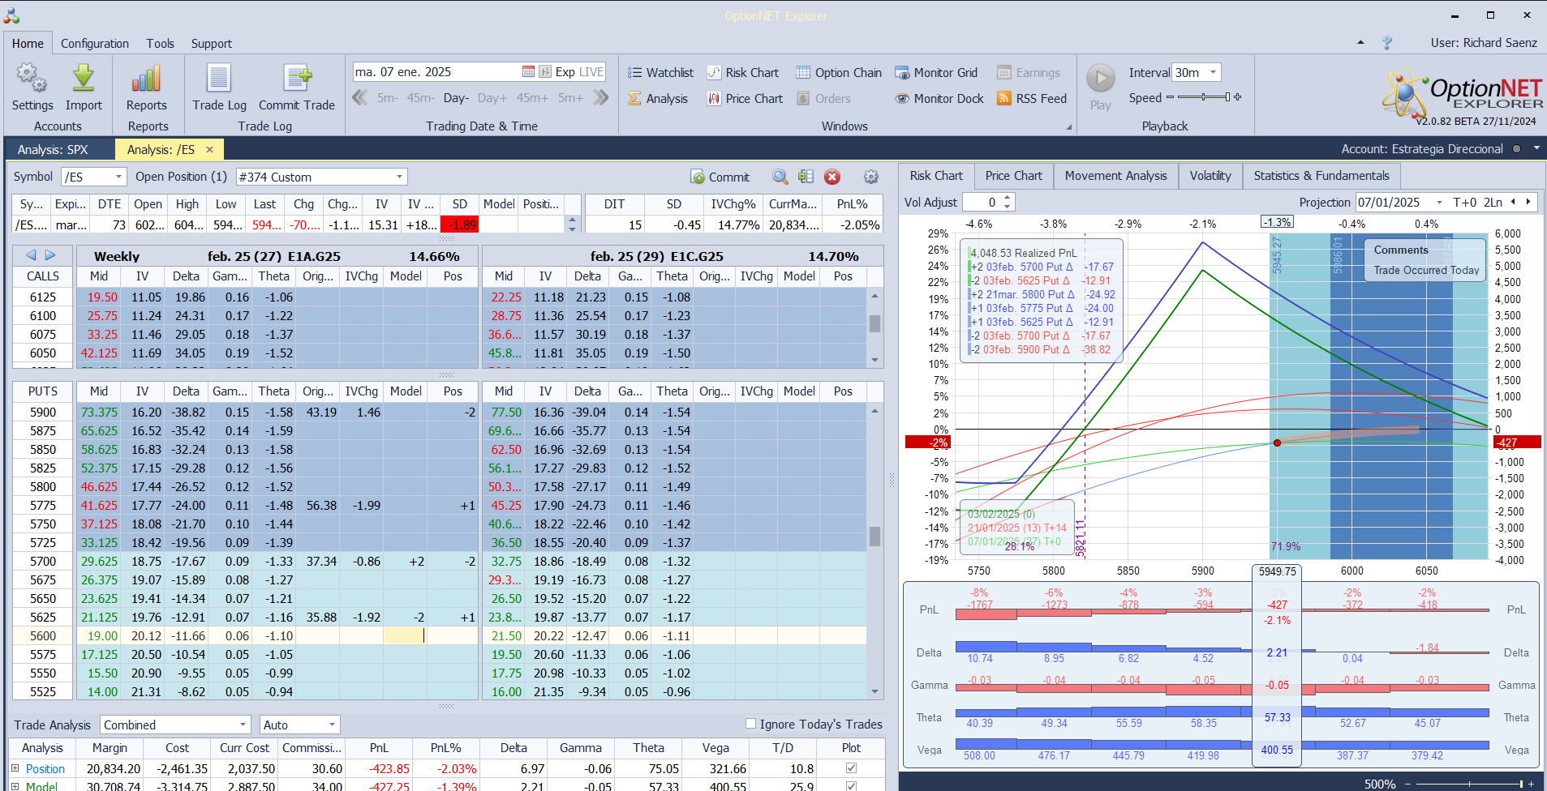Open analysis settings gear icon

(x=871, y=177)
